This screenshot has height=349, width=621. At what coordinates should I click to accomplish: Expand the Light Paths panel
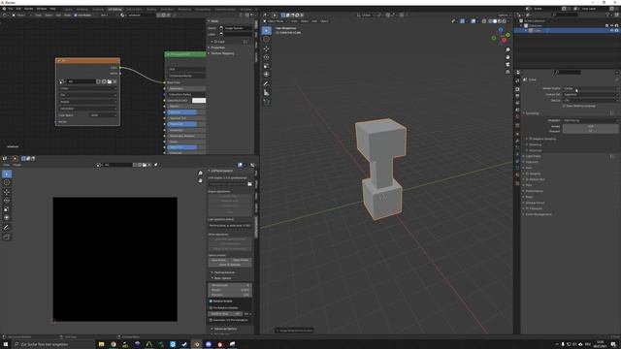534,156
